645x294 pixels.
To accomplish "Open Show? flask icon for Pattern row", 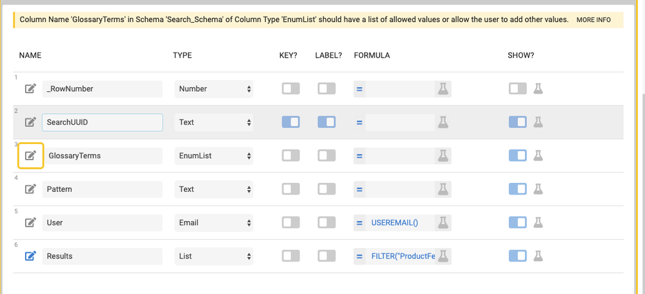I will (538, 189).
